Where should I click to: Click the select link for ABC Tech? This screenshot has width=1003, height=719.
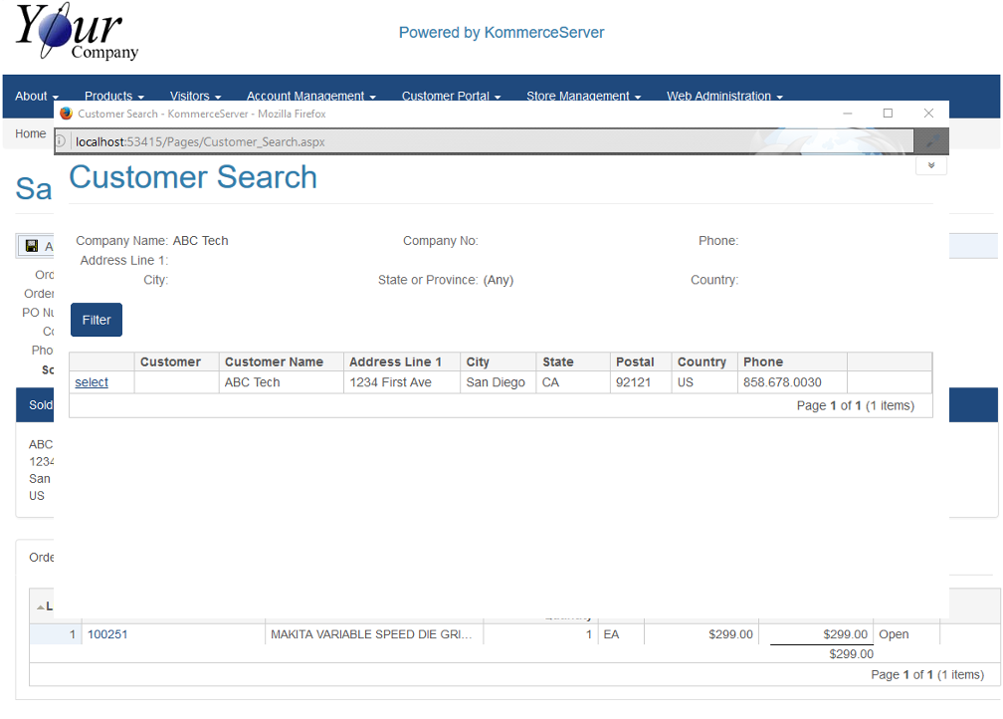(92, 382)
